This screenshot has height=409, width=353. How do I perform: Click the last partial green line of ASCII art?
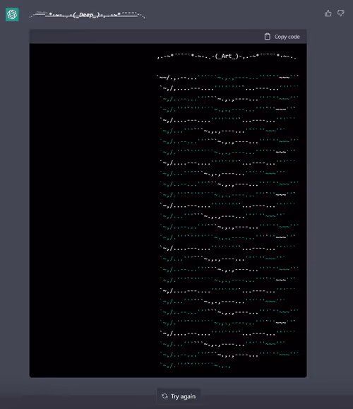[196, 365]
